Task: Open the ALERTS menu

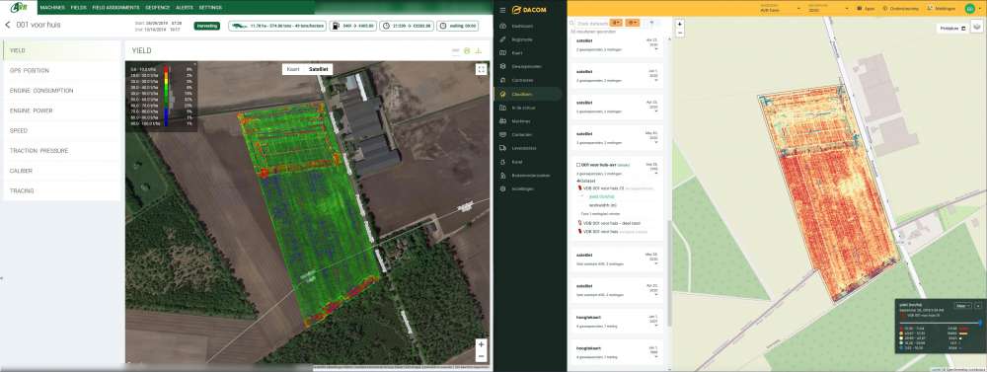Action: coord(185,8)
